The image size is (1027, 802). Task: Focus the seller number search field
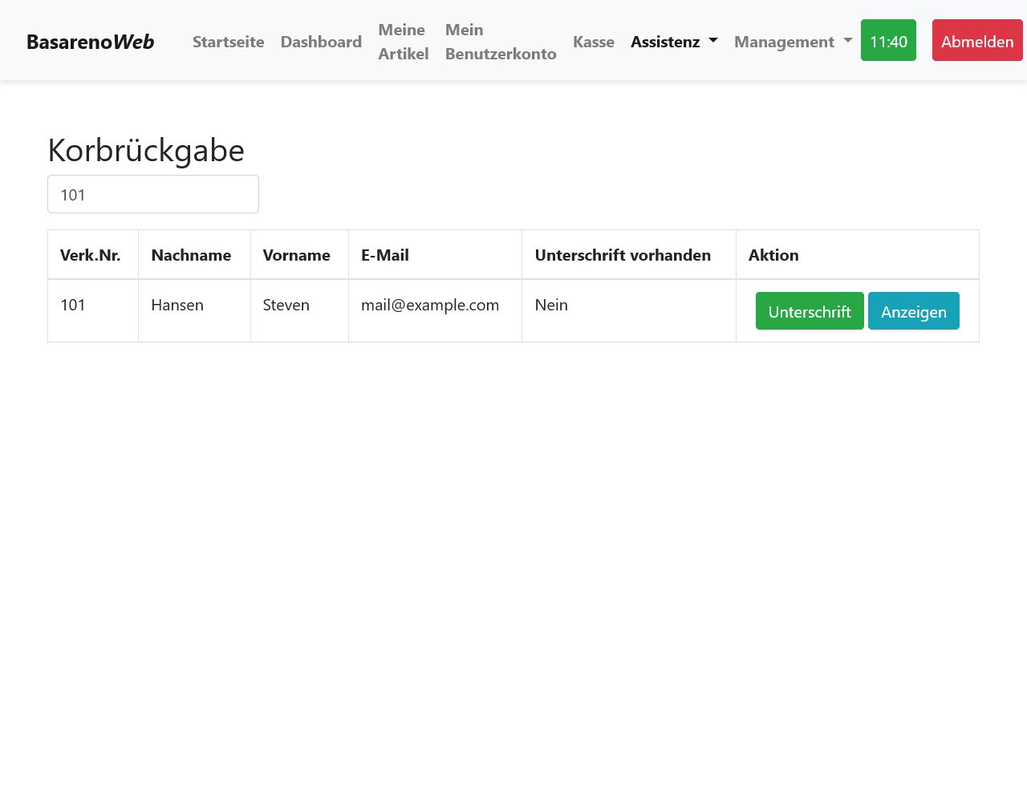(153, 195)
